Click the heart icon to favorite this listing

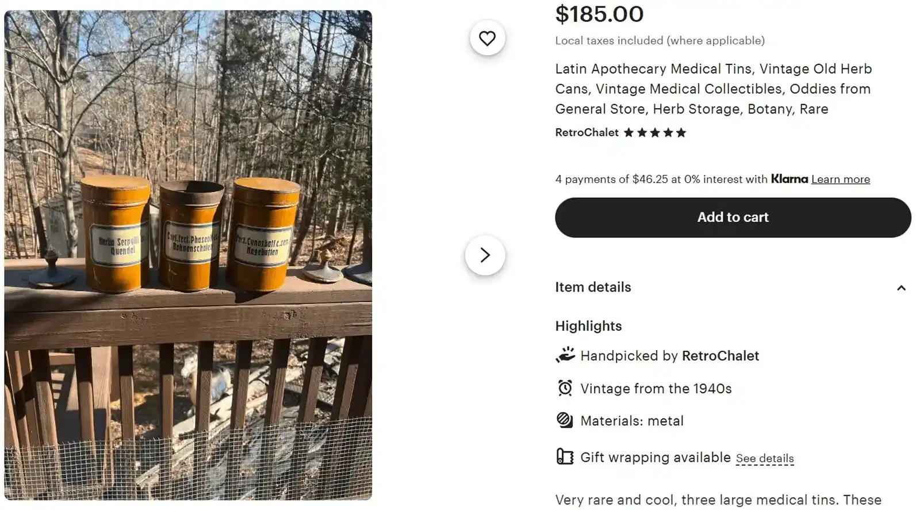pyautogui.click(x=487, y=38)
